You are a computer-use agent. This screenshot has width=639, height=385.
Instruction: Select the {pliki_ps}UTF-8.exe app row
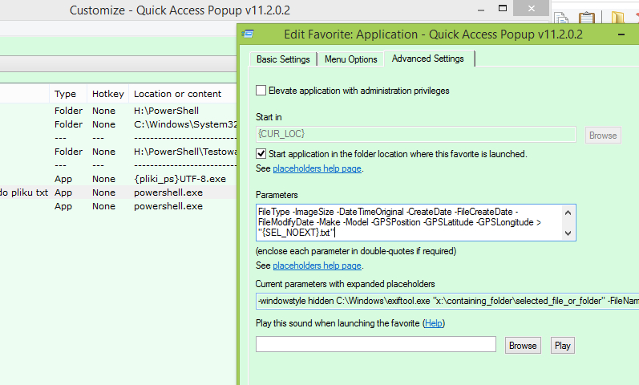[x=118, y=179]
